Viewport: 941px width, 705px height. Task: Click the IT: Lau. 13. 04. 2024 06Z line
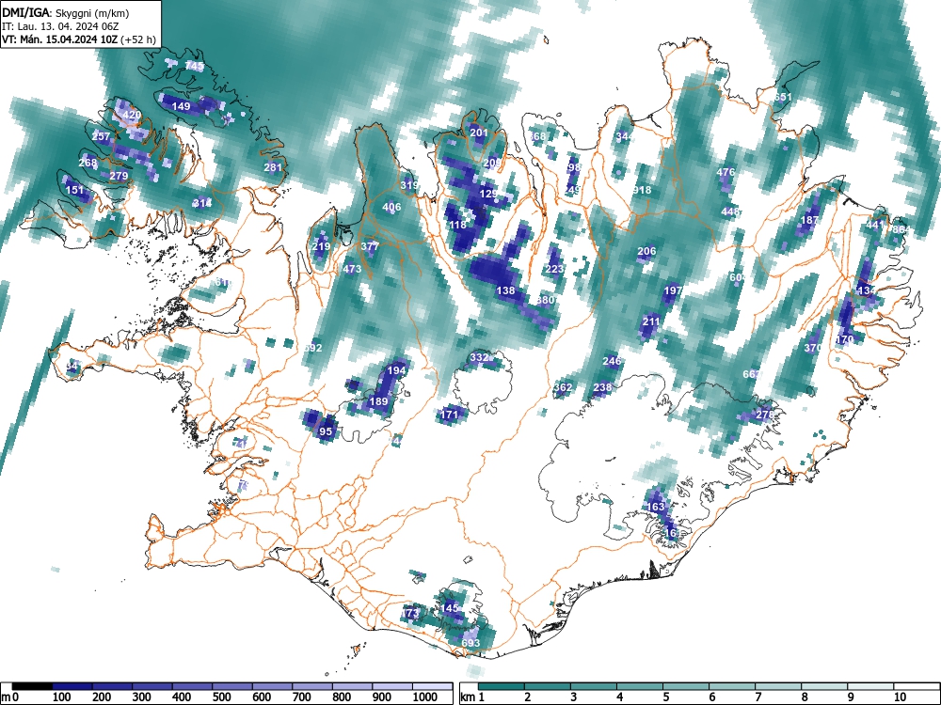click(x=58, y=26)
